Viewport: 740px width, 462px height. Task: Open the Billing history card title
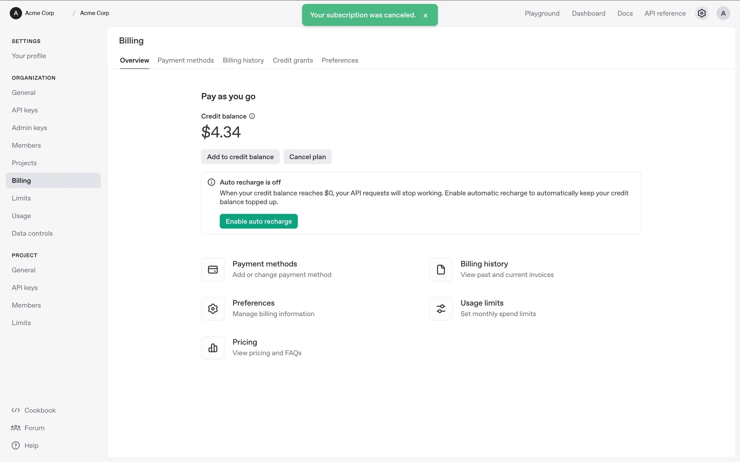pyautogui.click(x=484, y=264)
